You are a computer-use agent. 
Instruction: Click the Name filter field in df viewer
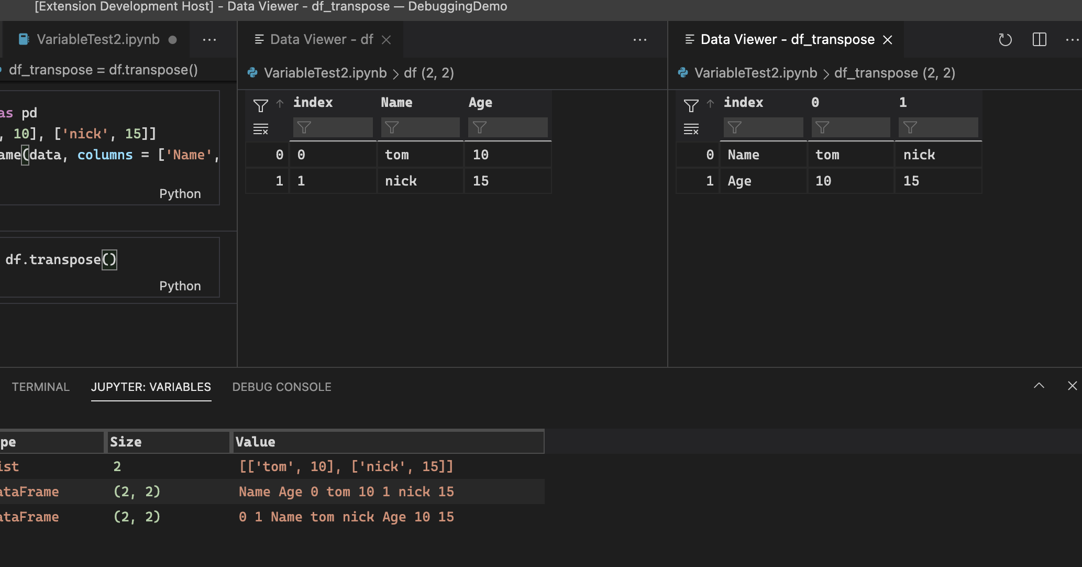tap(421, 127)
